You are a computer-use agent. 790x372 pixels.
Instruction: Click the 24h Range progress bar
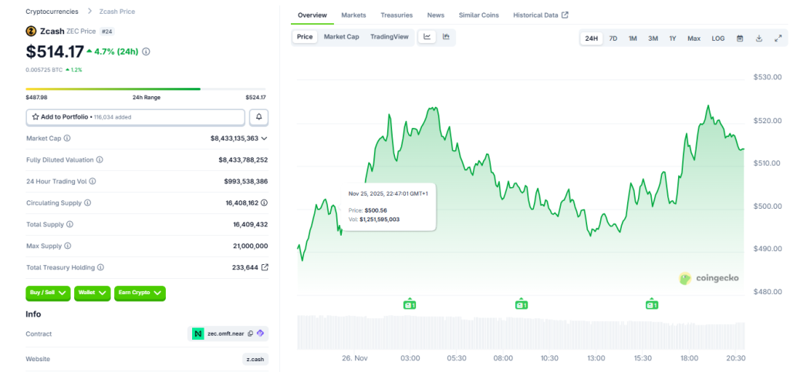click(146, 89)
